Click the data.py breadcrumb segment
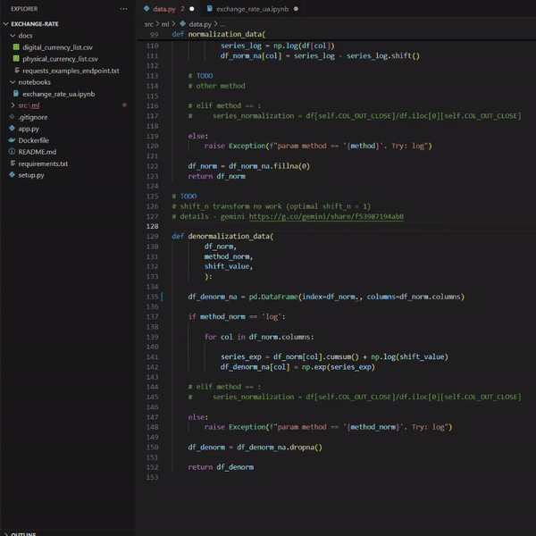 click(x=200, y=24)
